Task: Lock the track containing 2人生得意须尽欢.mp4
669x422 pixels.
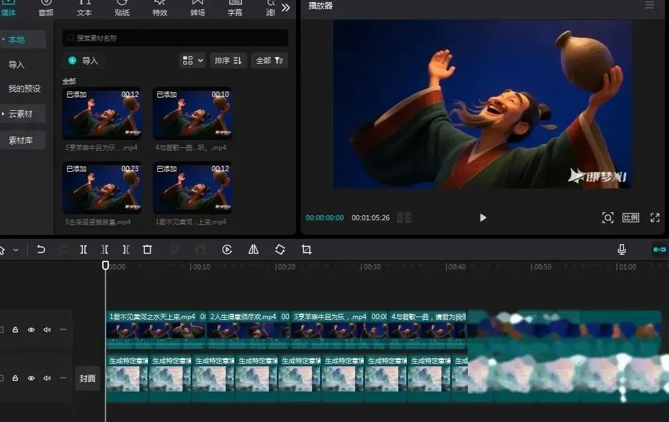Action: click(x=15, y=330)
